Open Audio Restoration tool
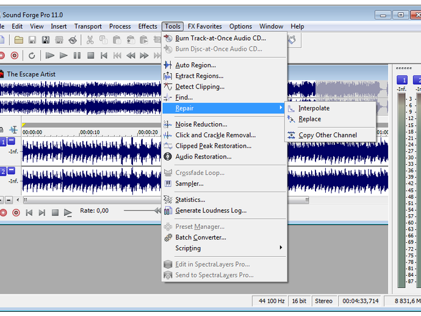 225,157
